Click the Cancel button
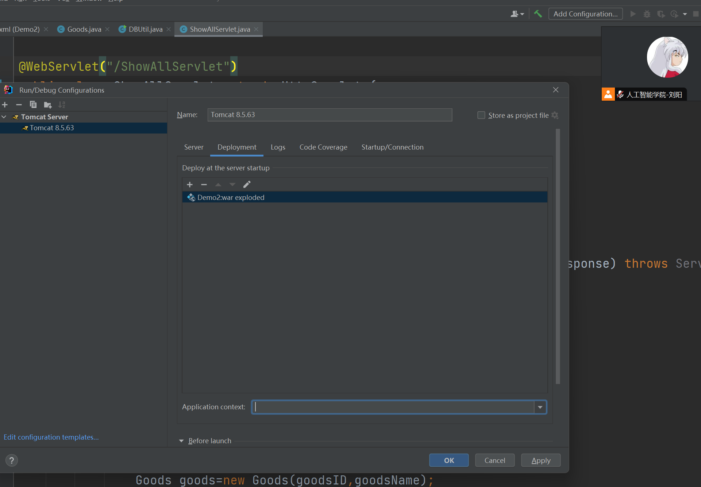This screenshot has width=701, height=487. pos(495,460)
